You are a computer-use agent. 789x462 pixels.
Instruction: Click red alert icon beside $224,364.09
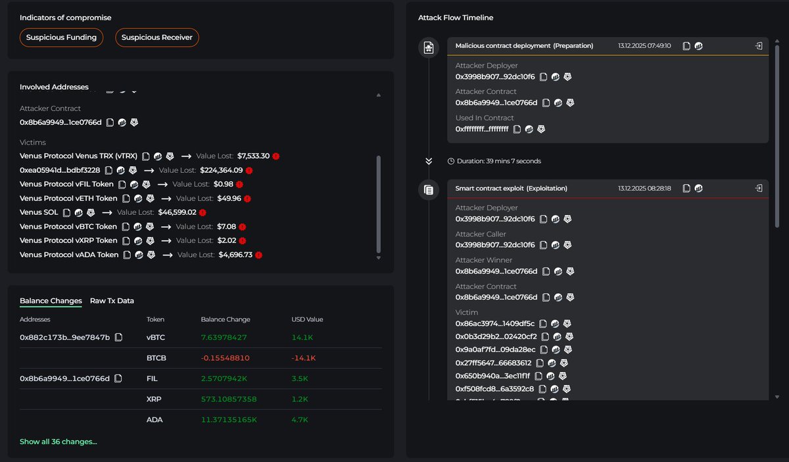(249, 170)
